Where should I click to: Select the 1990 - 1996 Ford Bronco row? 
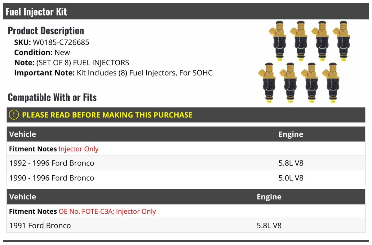(186, 178)
